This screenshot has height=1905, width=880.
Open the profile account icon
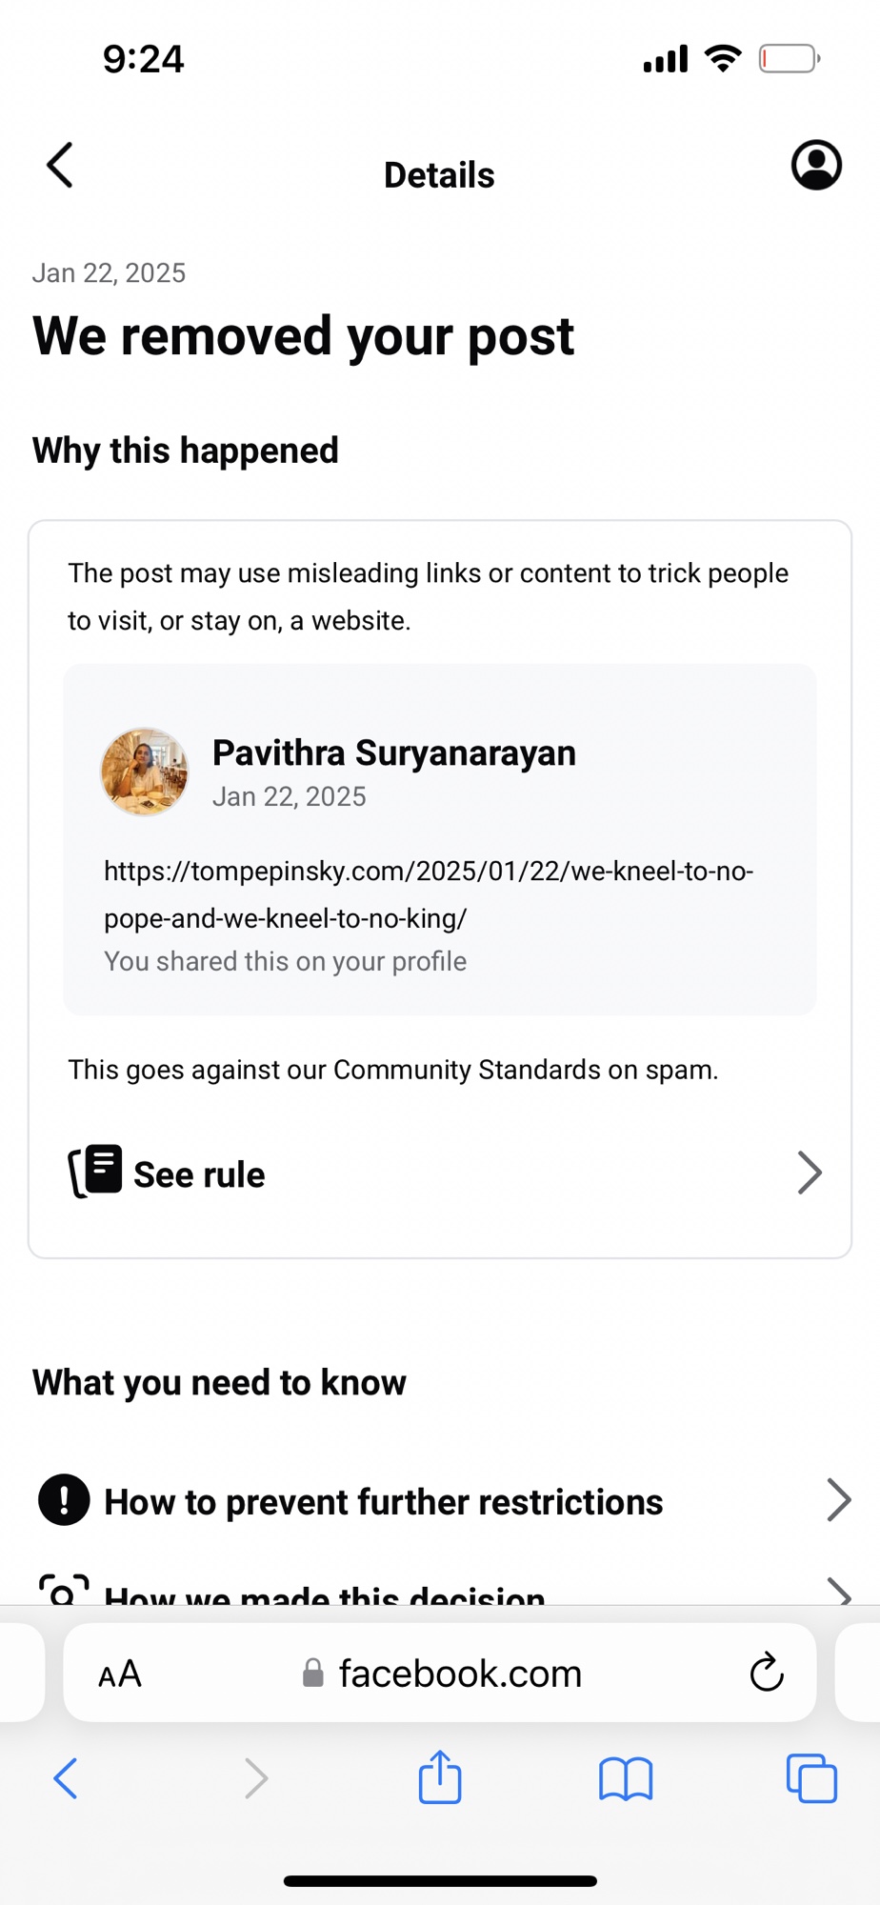click(816, 166)
